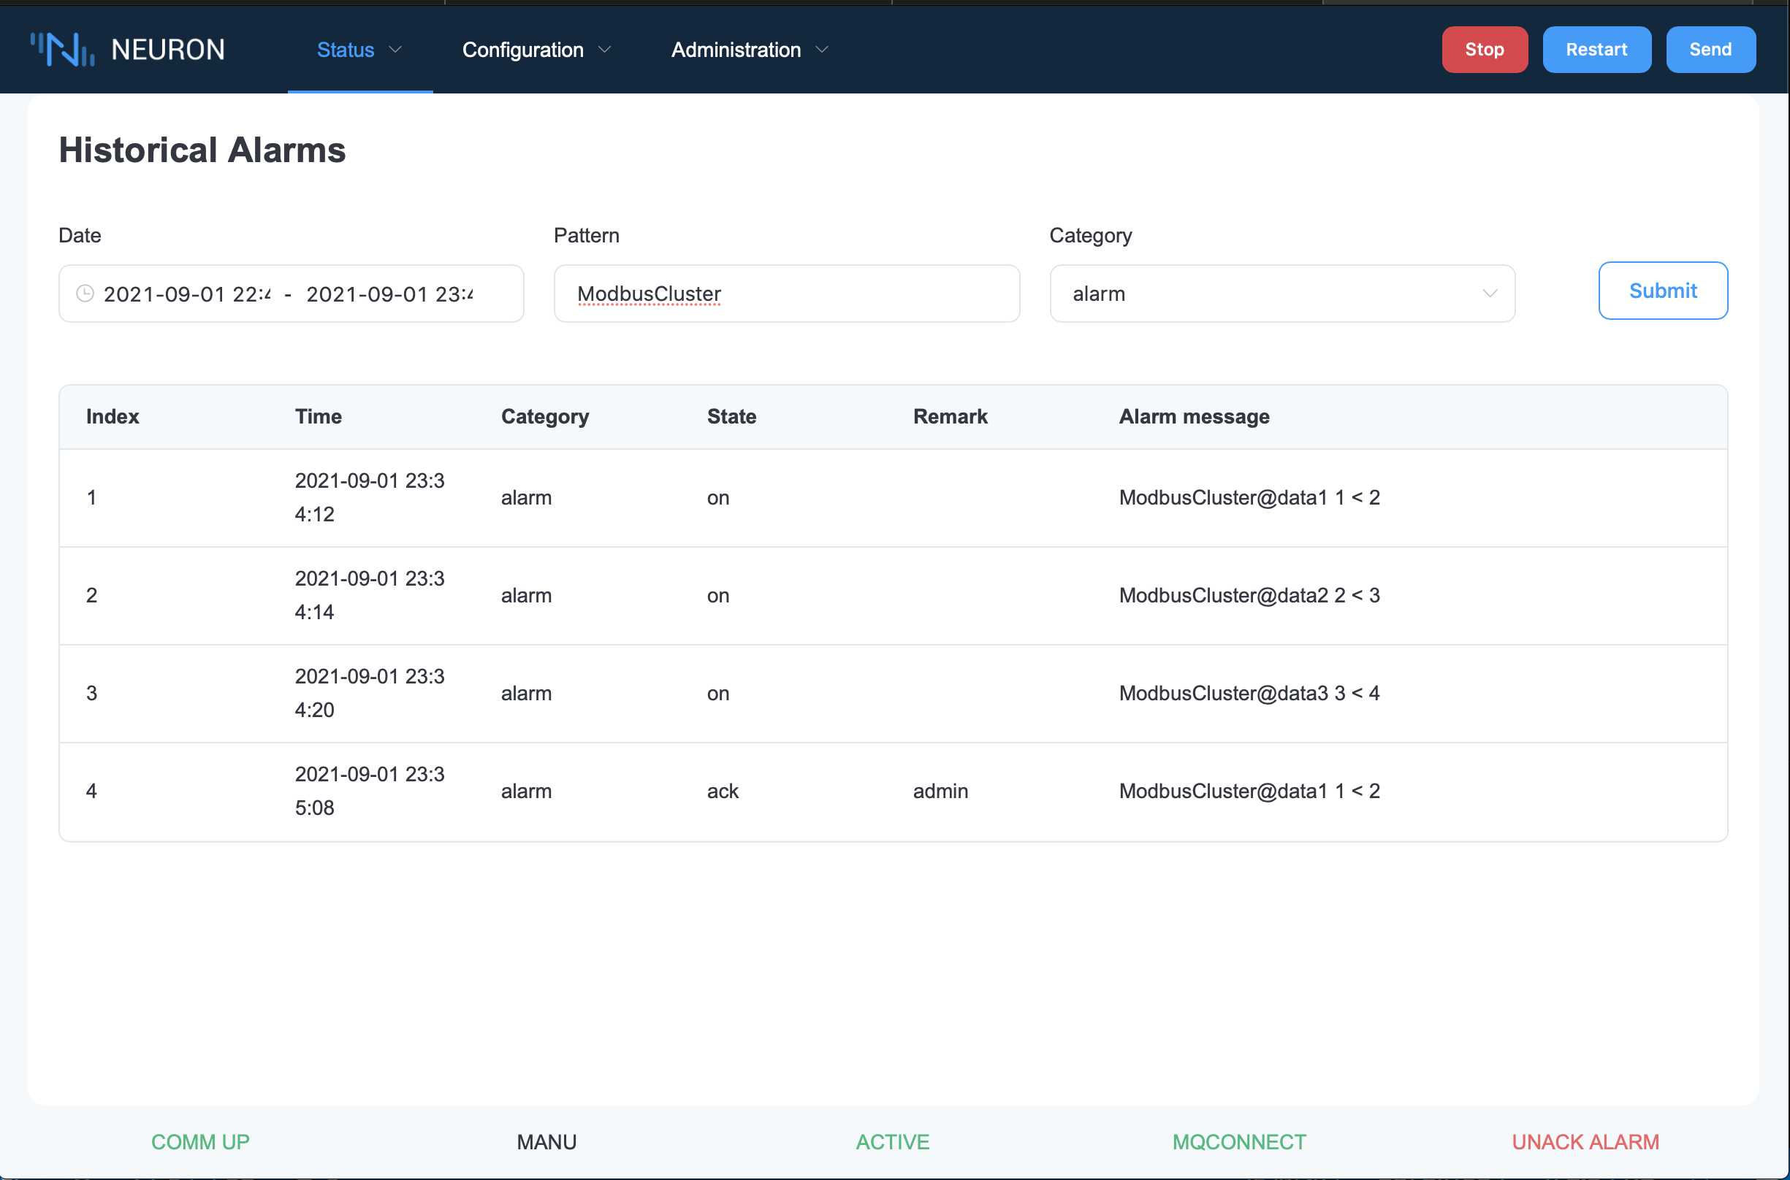The height and width of the screenshot is (1180, 1790).
Task: Click the Alarm message column header
Action: click(1195, 416)
